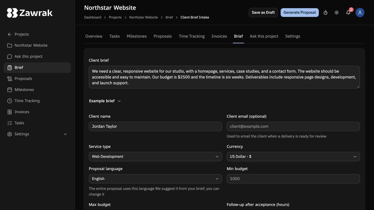
Task: Open the project Settings tab
Action: click(x=292, y=36)
